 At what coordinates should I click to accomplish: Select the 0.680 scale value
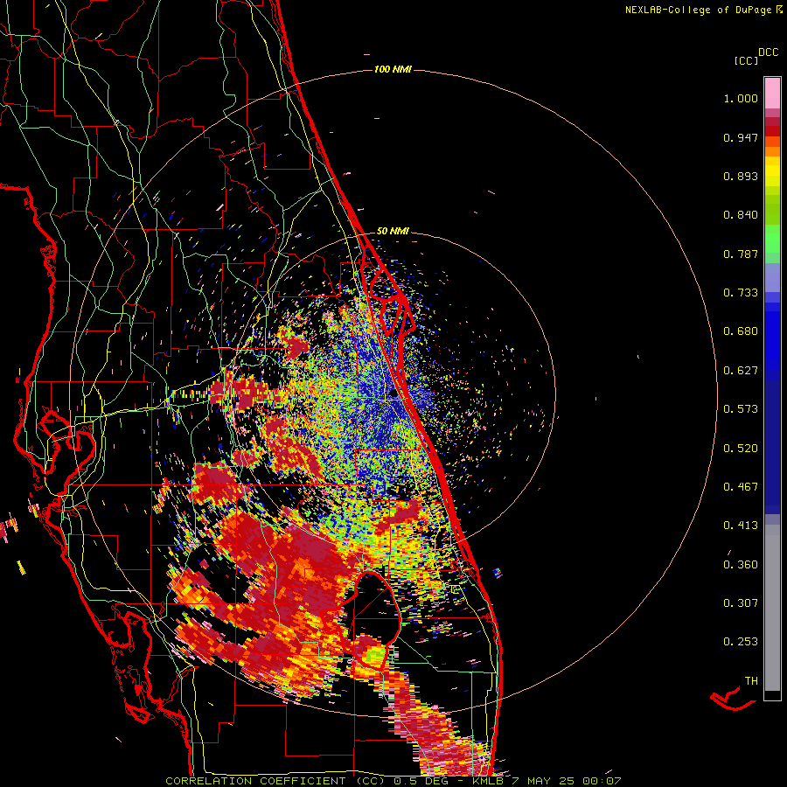coord(741,331)
